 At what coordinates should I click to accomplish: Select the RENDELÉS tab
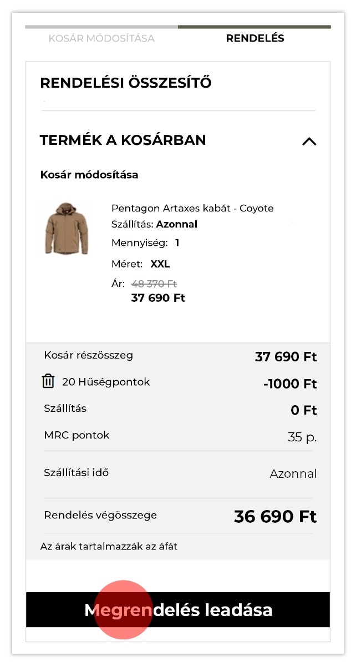[255, 38]
